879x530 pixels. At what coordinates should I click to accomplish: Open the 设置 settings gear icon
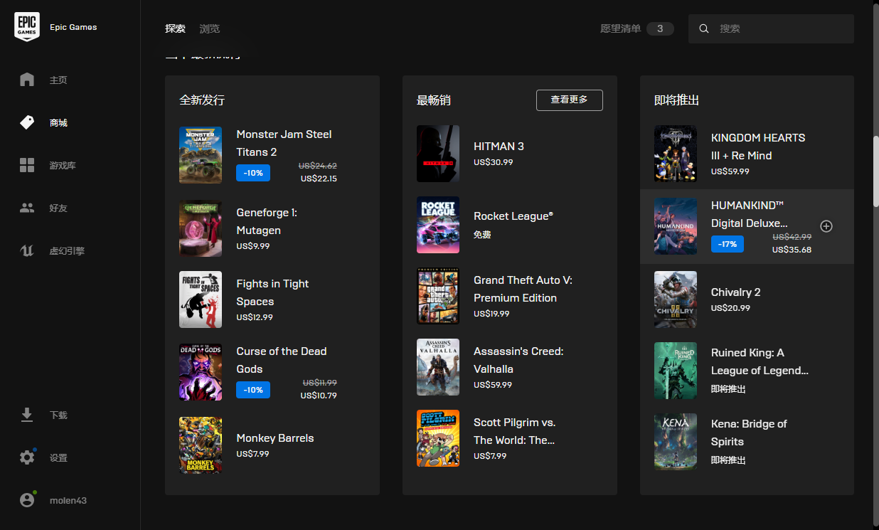[x=27, y=457]
